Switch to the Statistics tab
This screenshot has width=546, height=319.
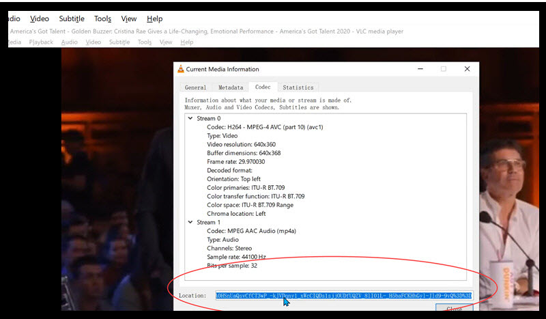[x=298, y=87]
